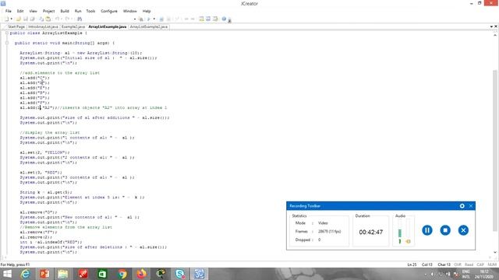
Task: Toggle the speaker icon in Audio panel
Action: (x=408, y=242)
